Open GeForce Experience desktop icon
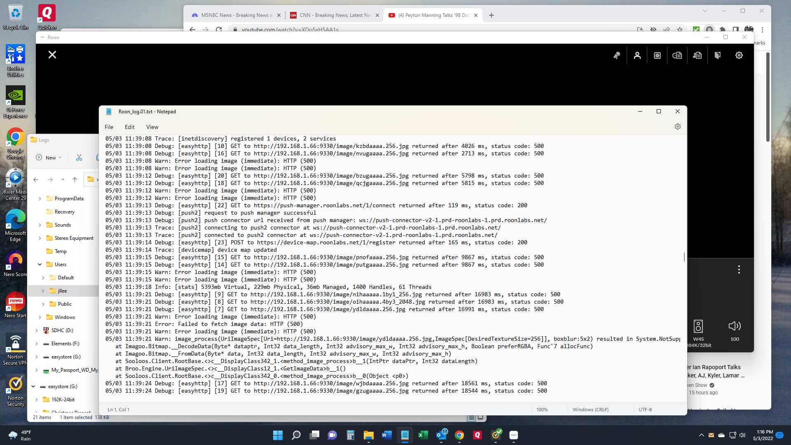 [x=15, y=102]
